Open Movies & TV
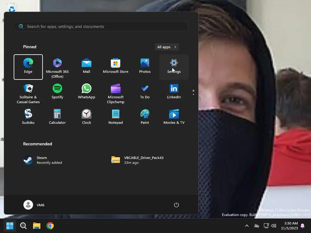The width and height of the screenshot is (311, 233). [174, 117]
